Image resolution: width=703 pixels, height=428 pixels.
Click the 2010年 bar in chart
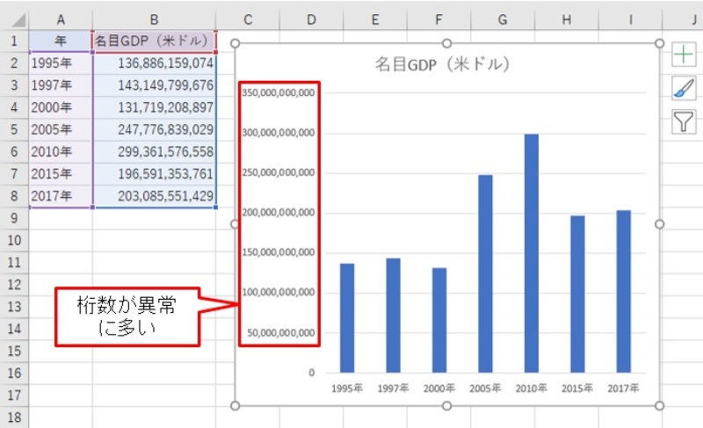pos(532,253)
